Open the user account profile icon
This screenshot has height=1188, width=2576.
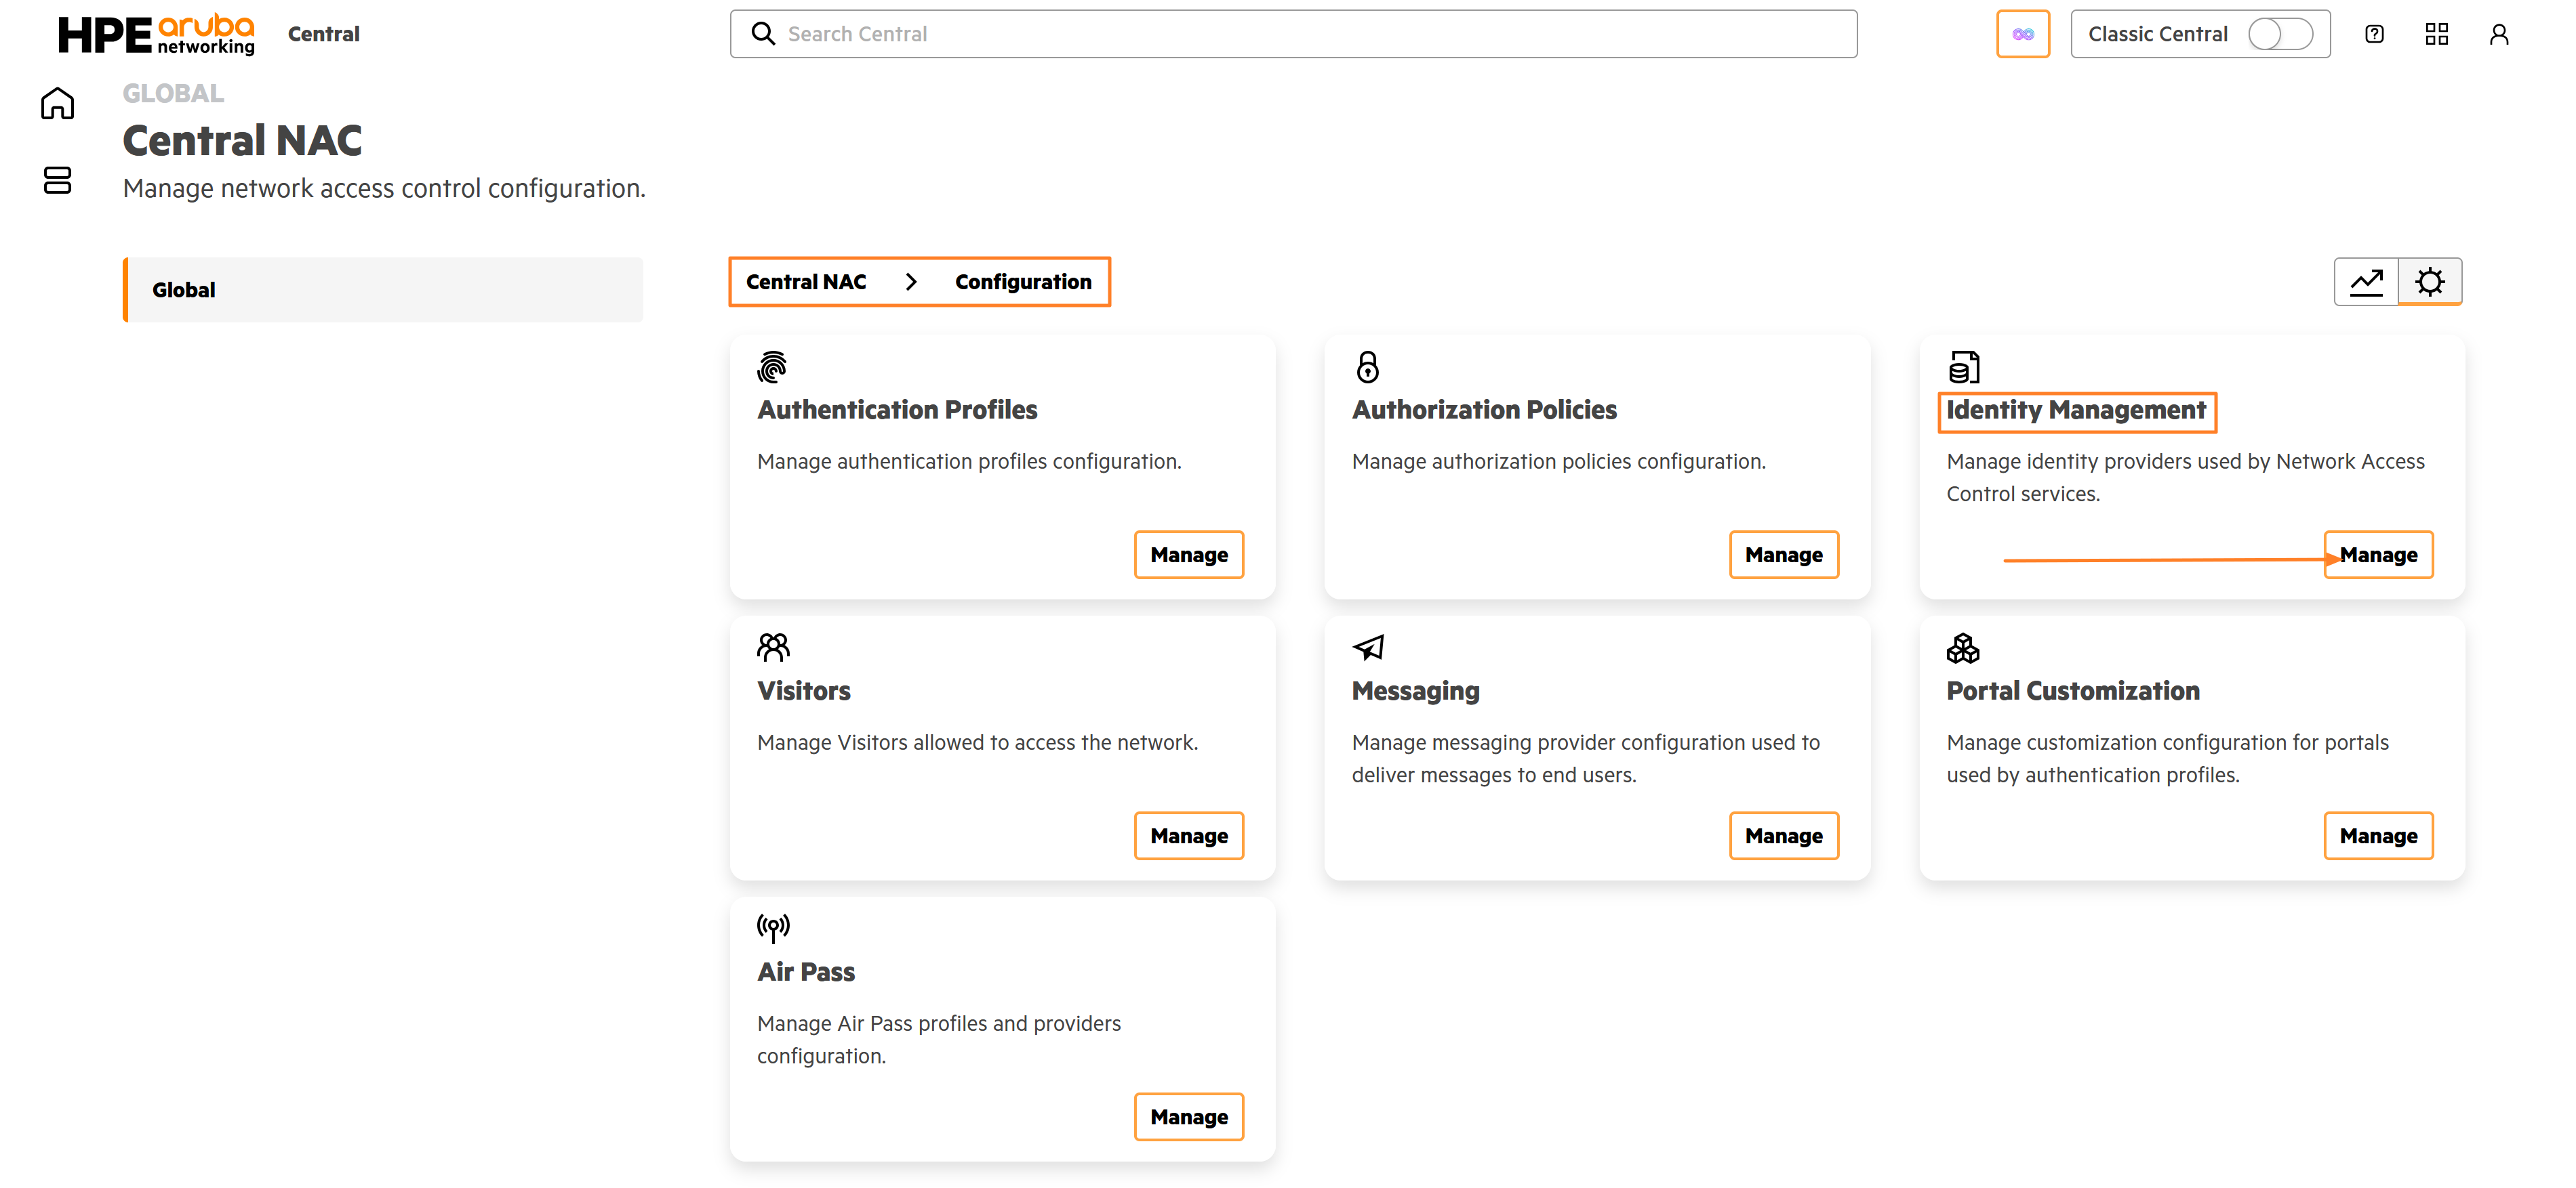[2498, 34]
